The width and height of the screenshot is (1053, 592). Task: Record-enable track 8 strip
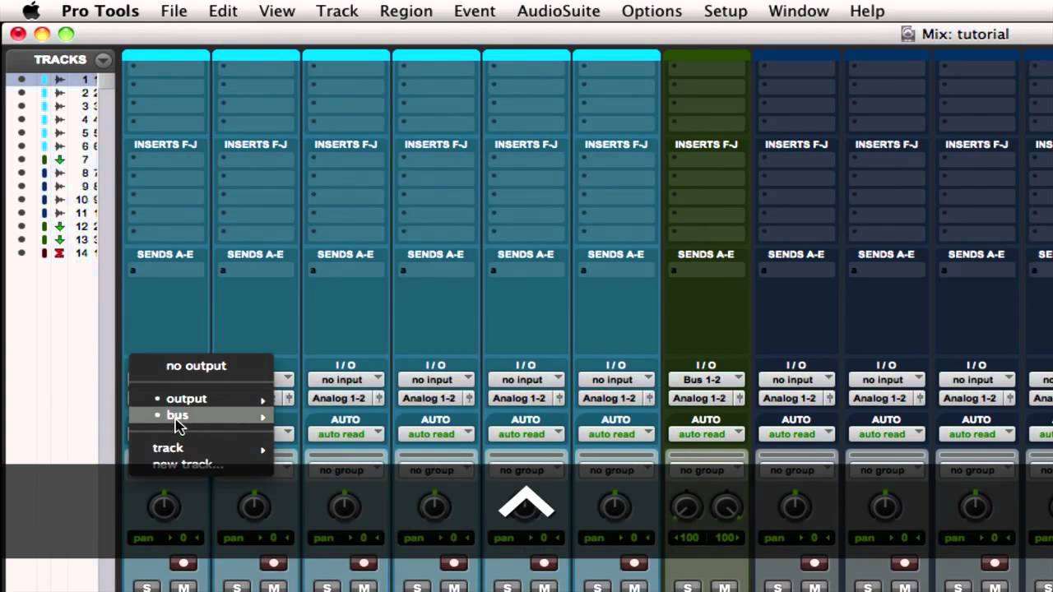click(x=814, y=563)
